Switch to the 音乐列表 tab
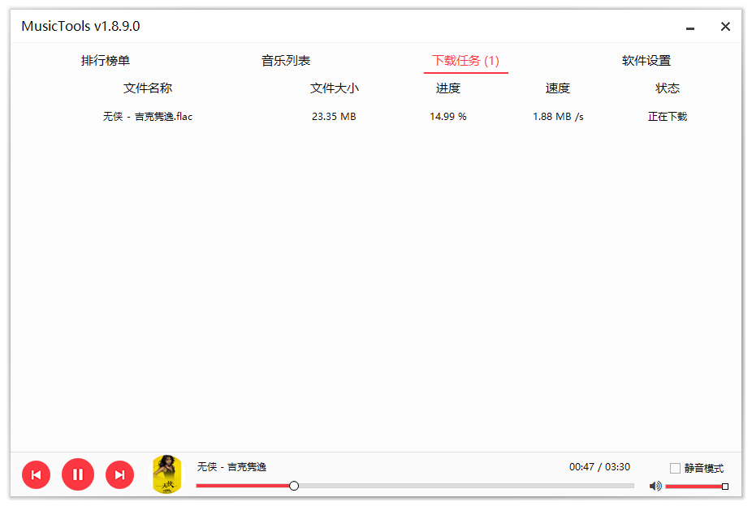 pyautogui.click(x=286, y=61)
